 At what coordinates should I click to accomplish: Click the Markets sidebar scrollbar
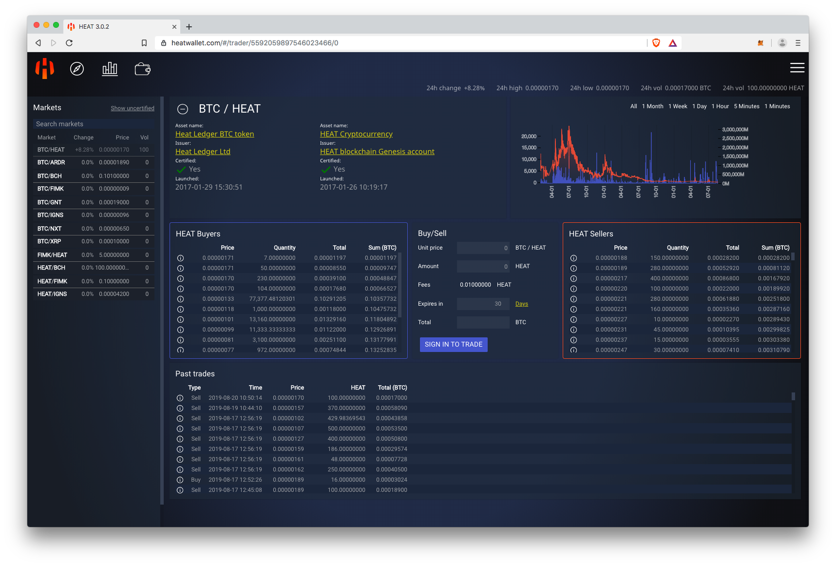[x=162, y=300]
